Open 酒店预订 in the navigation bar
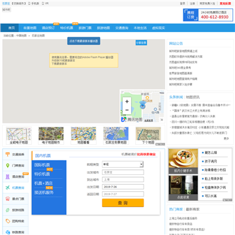Image resolution: width=235 pixels, height=235 pixels. 48,28
